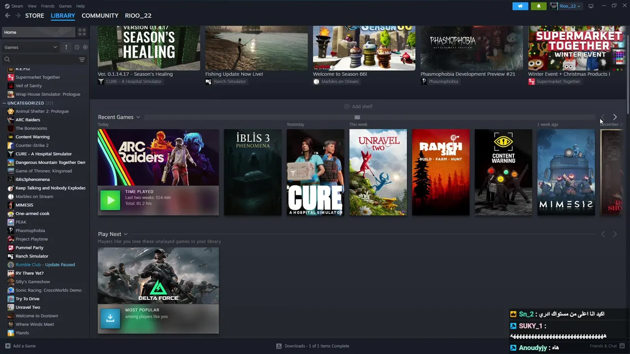Open Fishing Update Now Live news item

pyautogui.click(x=234, y=74)
